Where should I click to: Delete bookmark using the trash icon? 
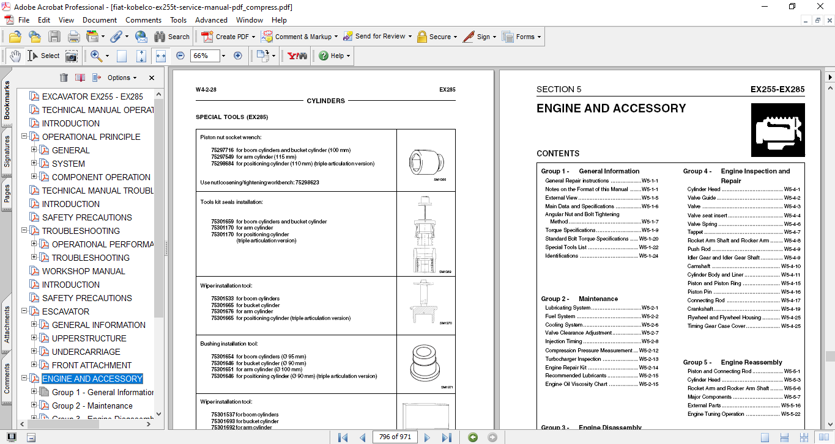(64, 78)
